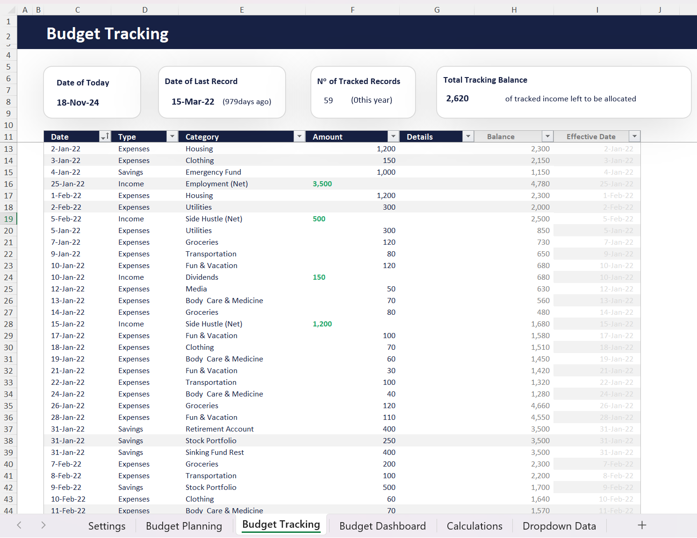697x538 pixels.
Task: Click the add new sheet plus button
Action: 641,525
